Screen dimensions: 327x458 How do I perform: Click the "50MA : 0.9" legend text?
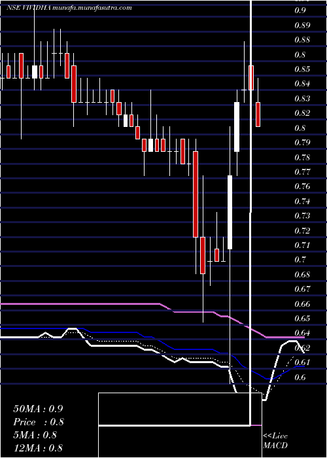pos(38,409)
